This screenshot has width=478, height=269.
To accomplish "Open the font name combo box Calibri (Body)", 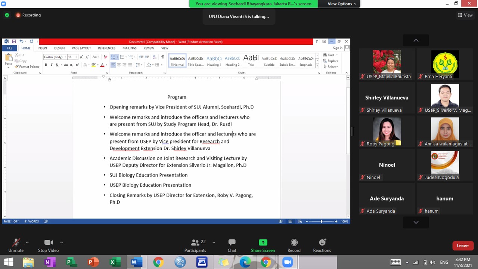I will [x=55, y=57].
